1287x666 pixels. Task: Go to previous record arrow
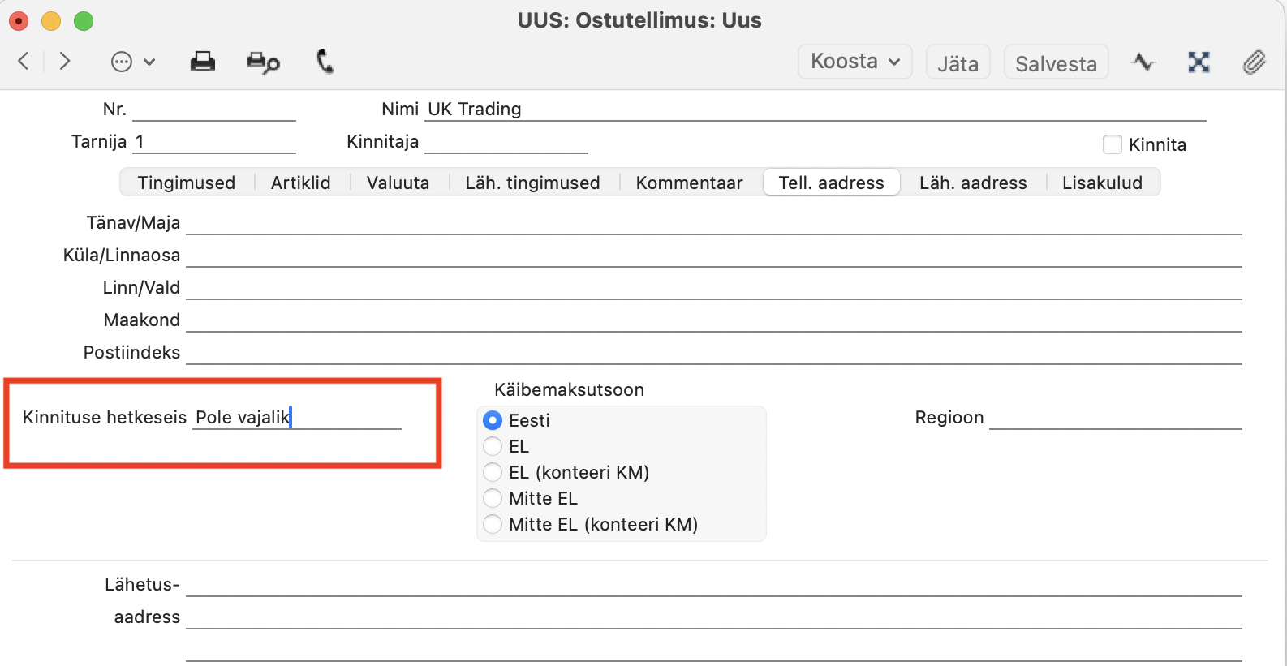[24, 61]
